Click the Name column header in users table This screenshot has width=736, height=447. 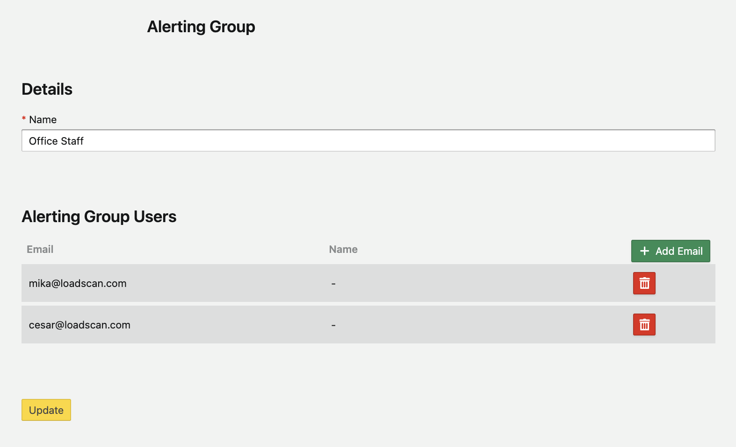(x=343, y=250)
